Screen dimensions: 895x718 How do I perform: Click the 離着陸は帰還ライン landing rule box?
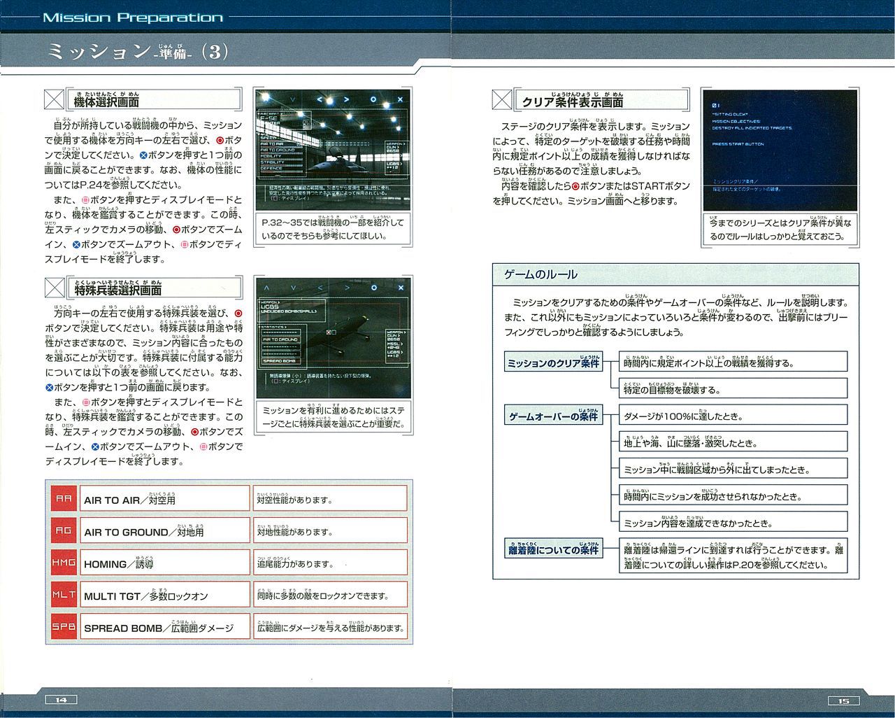733,556
